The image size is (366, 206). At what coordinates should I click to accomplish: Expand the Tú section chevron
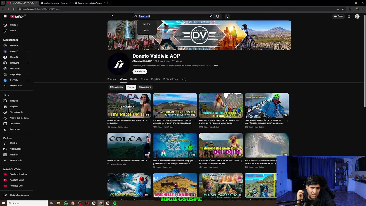[x=8, y=95]
